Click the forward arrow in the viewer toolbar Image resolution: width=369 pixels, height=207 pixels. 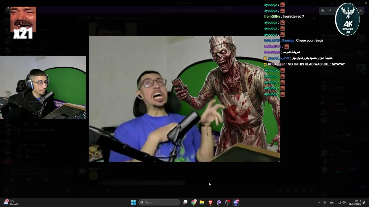[x=330, y=11]
